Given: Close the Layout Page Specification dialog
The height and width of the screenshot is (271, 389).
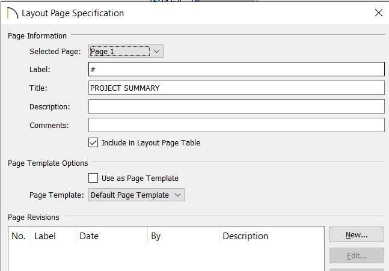Looking at the screenshot, I should (x=379, y=13).
